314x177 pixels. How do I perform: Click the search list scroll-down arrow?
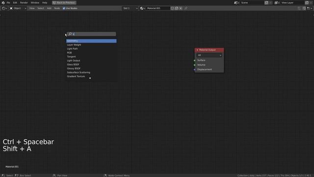coord(90,78)
